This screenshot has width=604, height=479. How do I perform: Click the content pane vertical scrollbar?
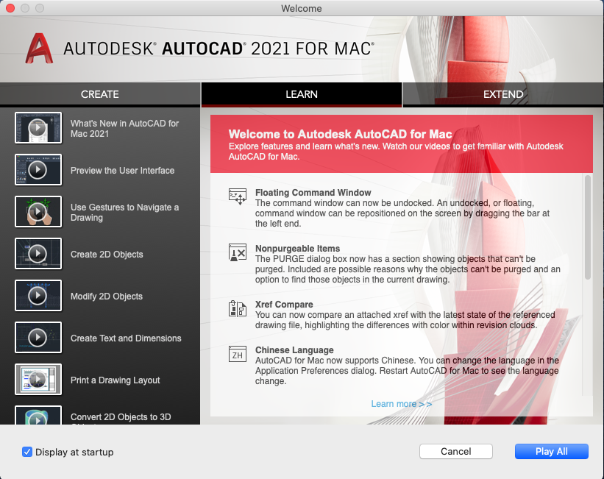587,227
